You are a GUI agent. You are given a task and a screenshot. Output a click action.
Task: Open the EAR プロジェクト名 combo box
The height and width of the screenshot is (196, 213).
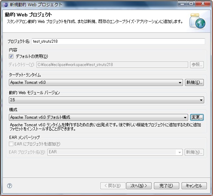(x=115, y=152)
